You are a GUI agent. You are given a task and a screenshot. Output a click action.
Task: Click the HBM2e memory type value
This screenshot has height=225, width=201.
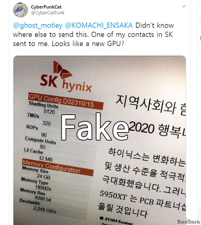[x=44, y=188]
